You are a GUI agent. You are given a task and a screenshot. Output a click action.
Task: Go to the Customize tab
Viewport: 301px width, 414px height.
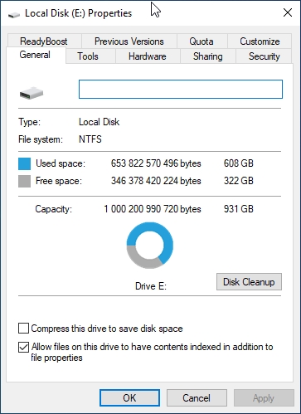[x=260, y=41]
